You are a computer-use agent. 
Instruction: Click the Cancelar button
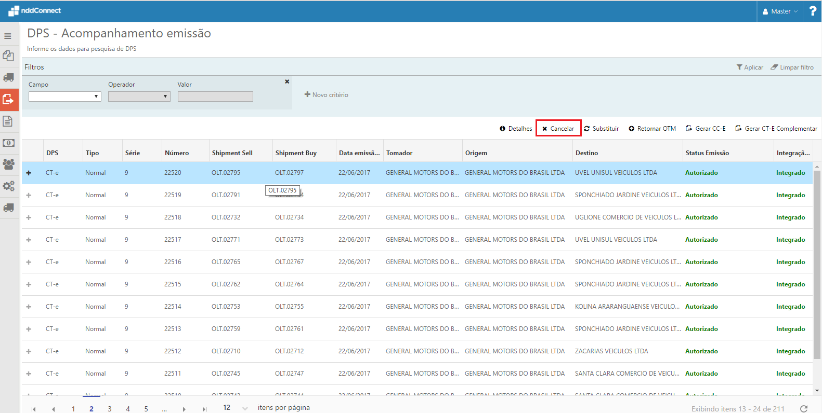(x=558, y=128)
